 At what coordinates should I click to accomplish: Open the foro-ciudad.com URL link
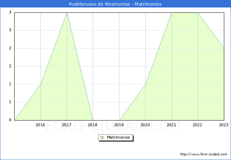pyautogui.click(x=204, y=154)
